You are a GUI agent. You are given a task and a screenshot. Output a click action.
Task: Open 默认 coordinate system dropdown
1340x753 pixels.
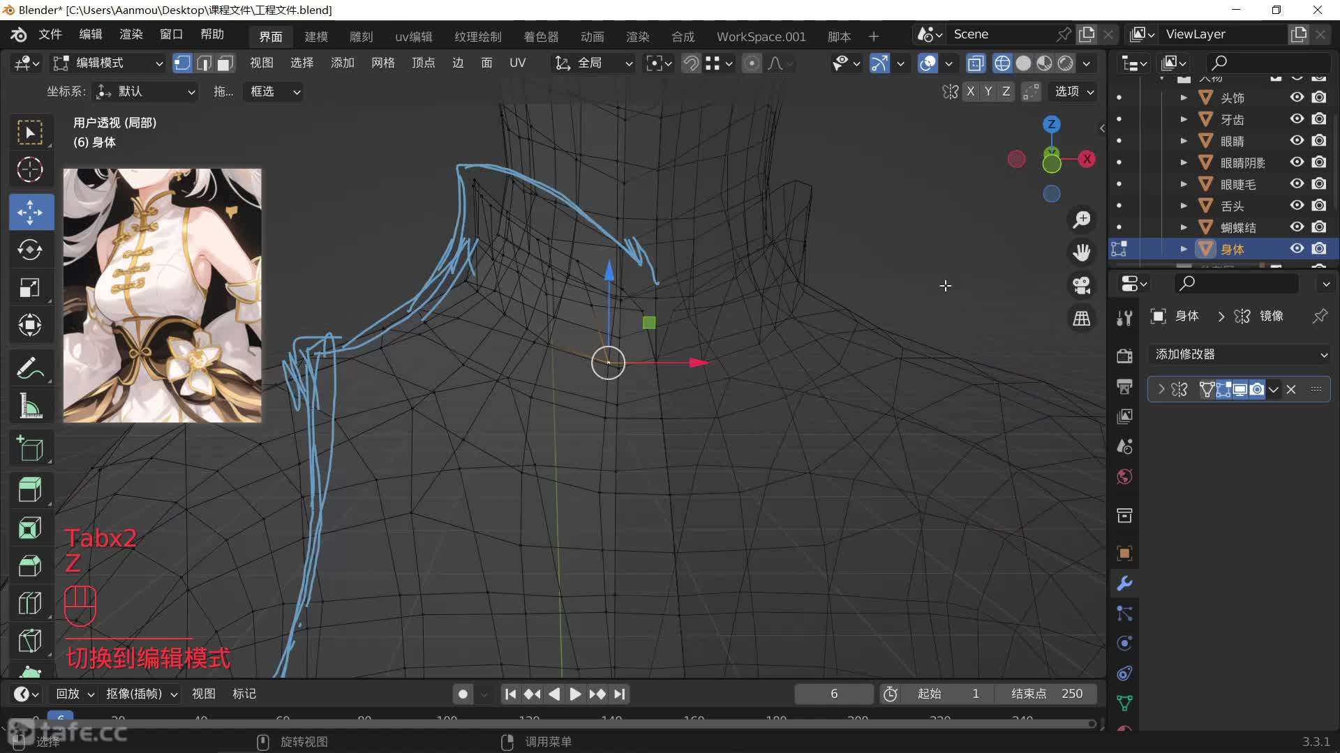(x=146, y=91)
